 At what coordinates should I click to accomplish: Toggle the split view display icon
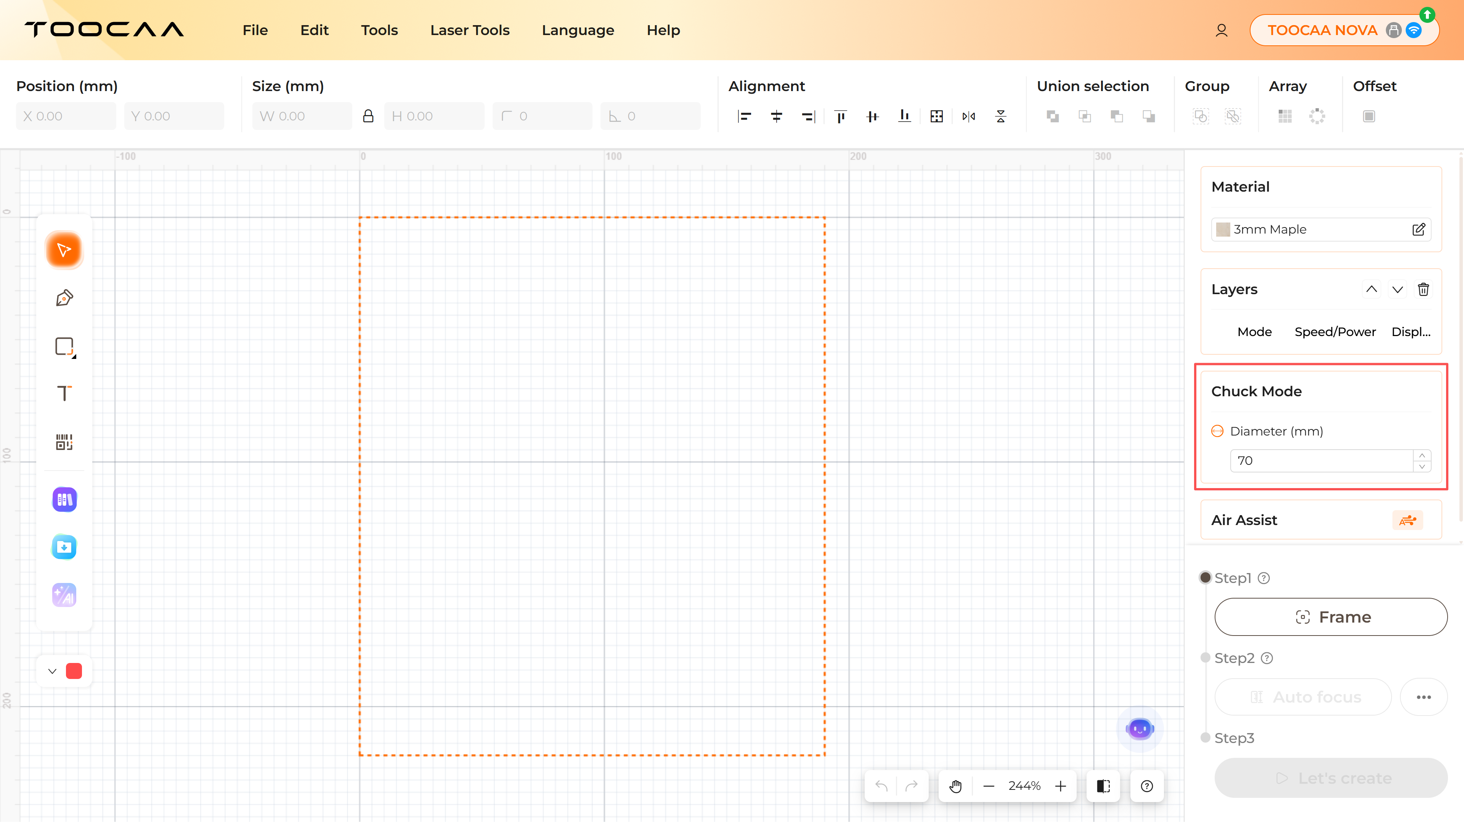pyautogui.click(x=1103, y=786)
